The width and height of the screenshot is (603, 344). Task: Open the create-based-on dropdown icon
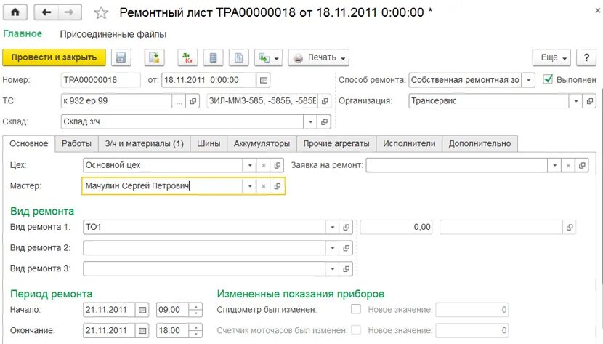click(x=268, y=57)
